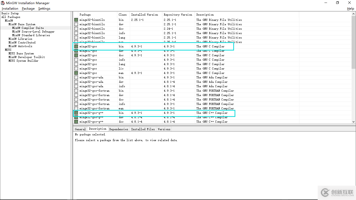This screenshot has height=200, width=356.
Task: Switch to the Dependencies tab
Action: point(119,129)
